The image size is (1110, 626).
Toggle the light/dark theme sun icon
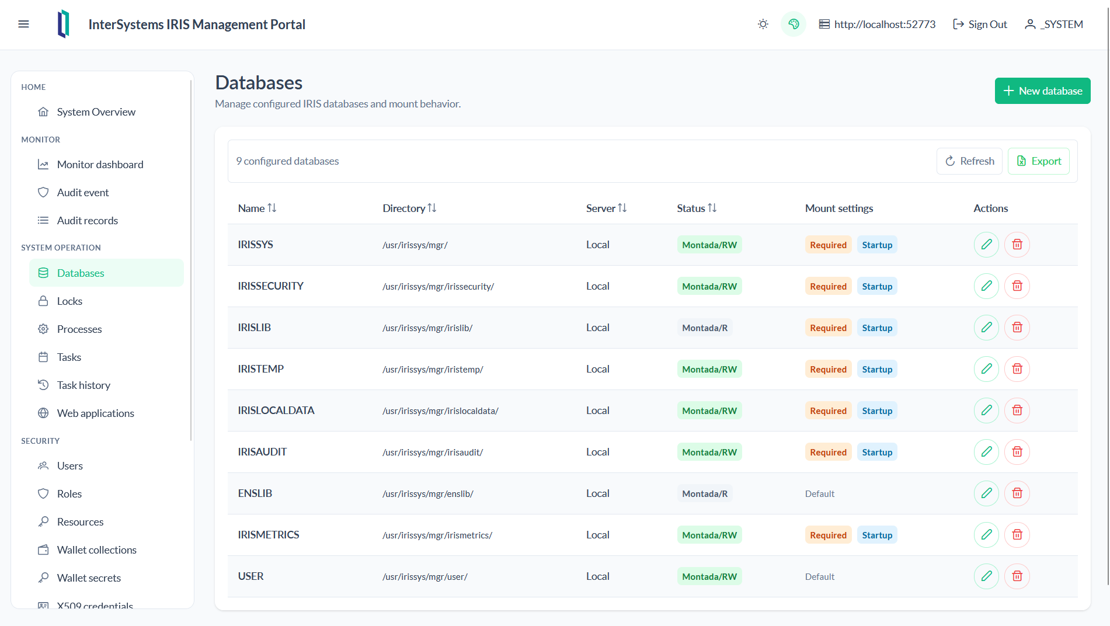pyautogui.click(x=763, y=24)
